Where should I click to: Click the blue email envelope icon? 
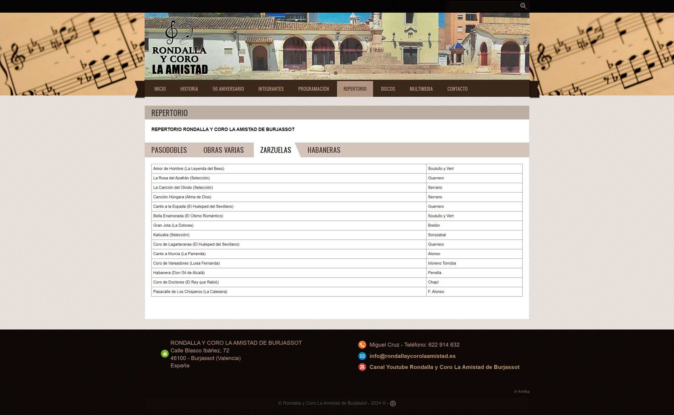(x=362, y=356)
